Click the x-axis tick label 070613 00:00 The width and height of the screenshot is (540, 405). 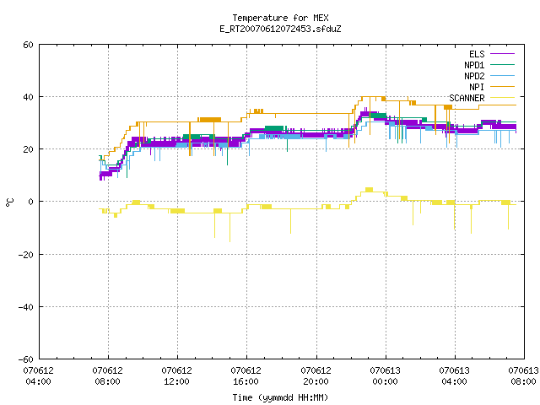(385, 376)
